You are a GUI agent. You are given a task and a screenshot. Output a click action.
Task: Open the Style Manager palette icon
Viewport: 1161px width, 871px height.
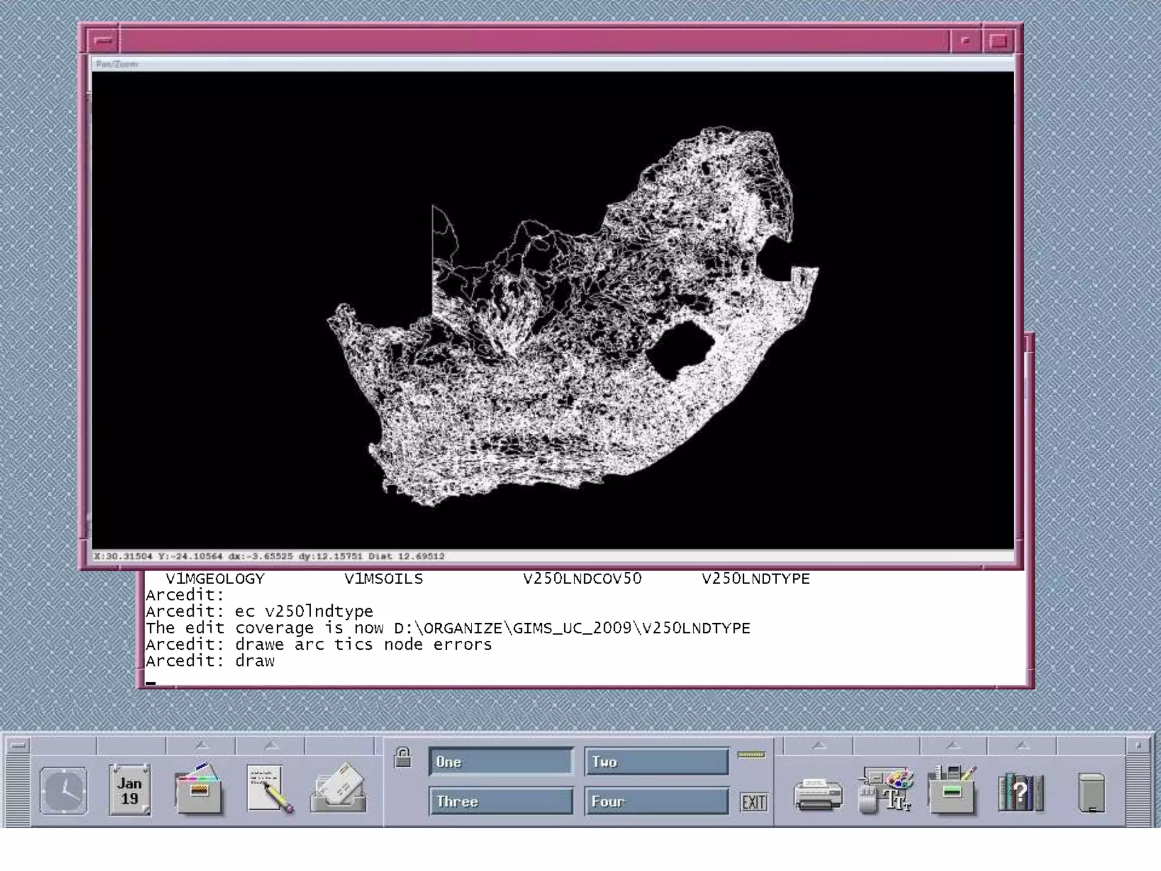(885, 789)
